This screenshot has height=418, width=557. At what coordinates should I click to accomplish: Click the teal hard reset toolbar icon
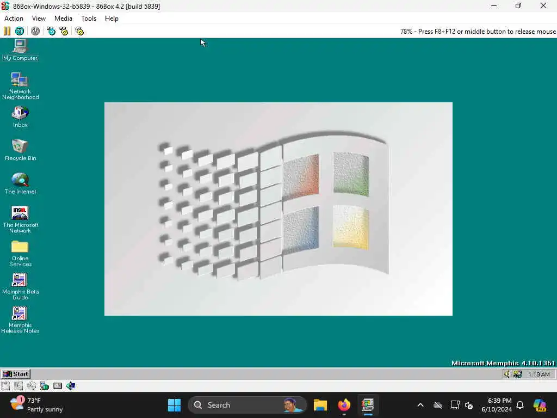pyautogui.click(x=20, y=31)
